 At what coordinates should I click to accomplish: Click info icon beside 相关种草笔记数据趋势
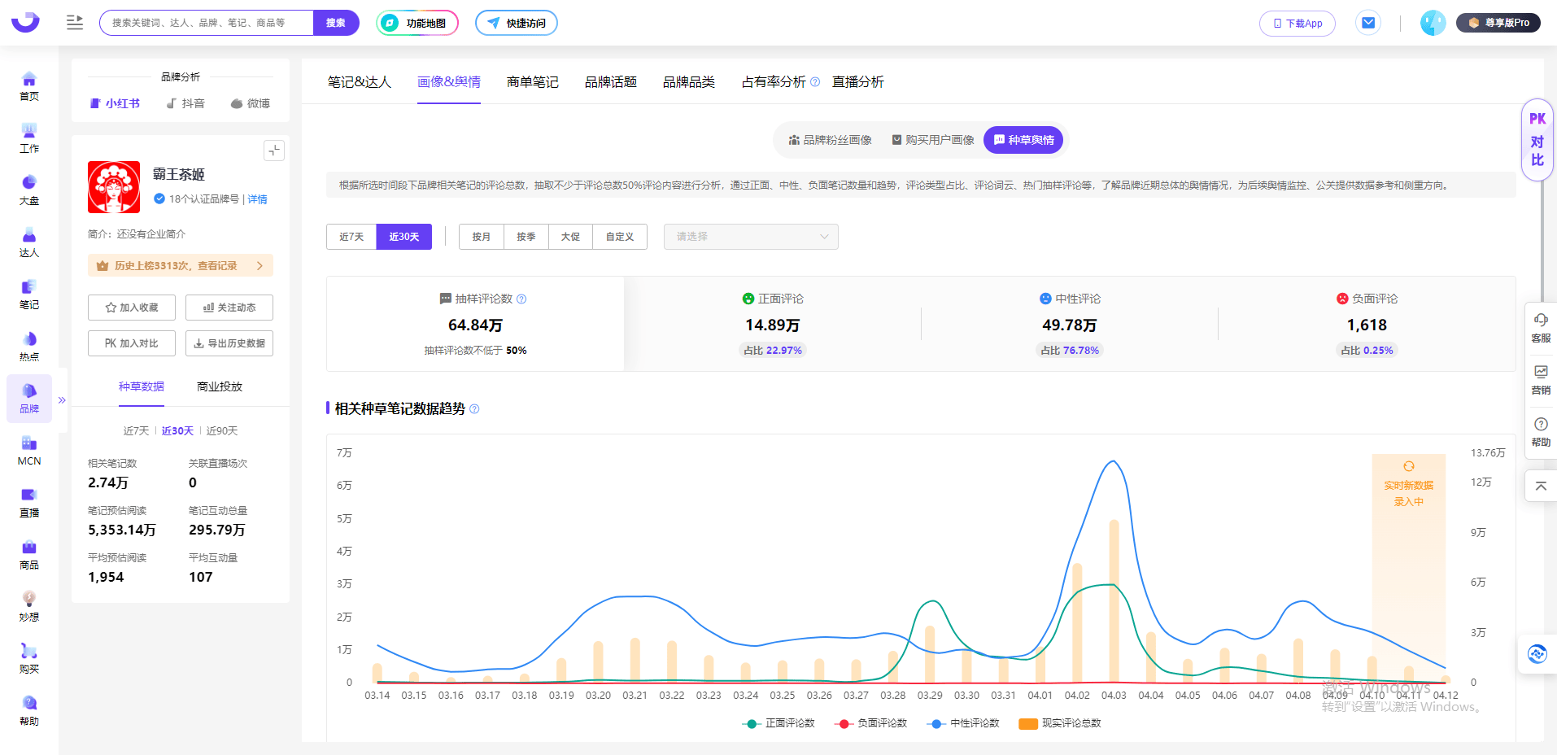[x=474, y=409]
